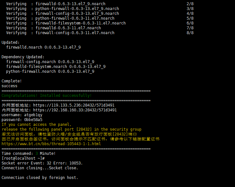Click the yellow 'If you cannot access the panel' line
Viewport: 235px width, 187px height.
tap(36, 125)
